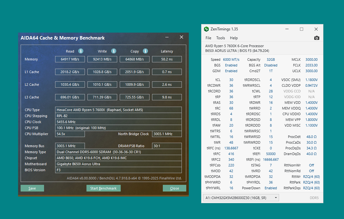This screenshot has width=344, height=219.
Task: Maximize the ZenTimings window
Action: tap(302, 29)
